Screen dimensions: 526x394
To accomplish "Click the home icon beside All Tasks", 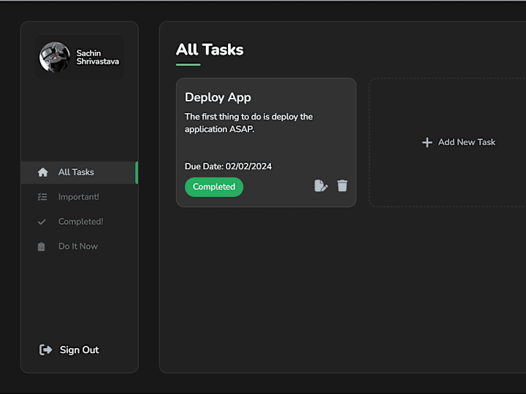I will coord(42,172).
